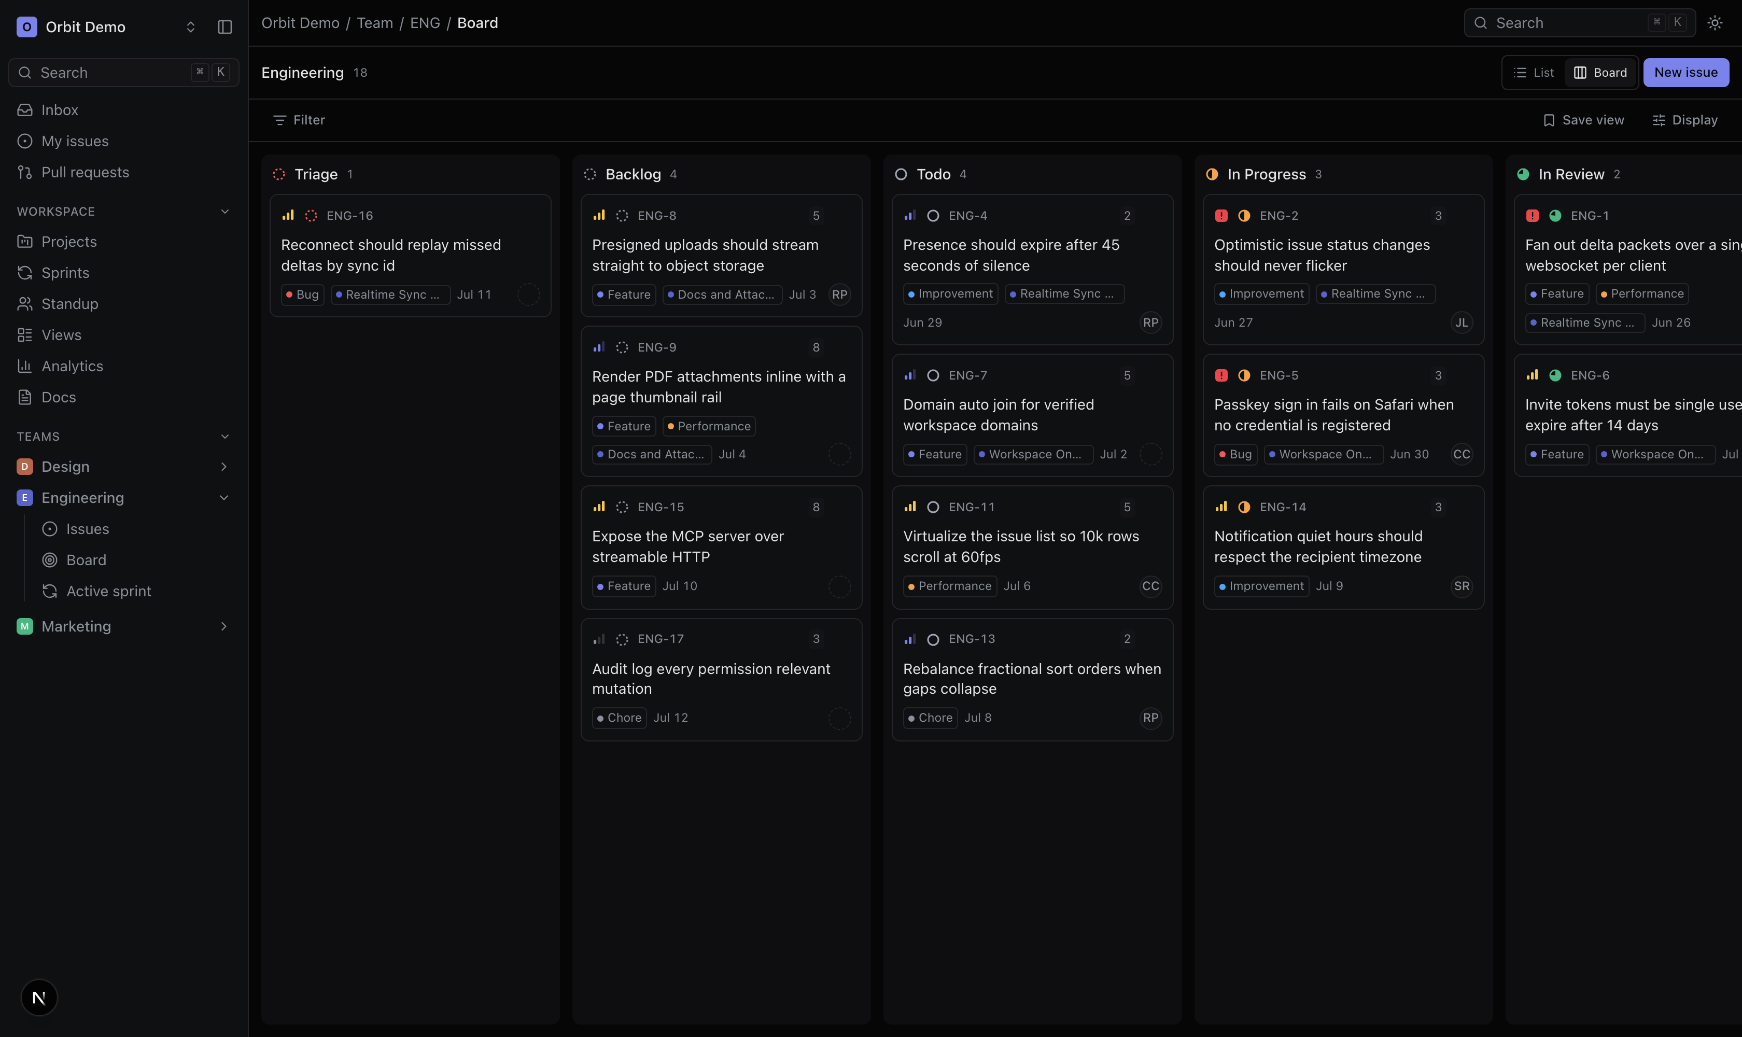Click the ENG-1 in-review status icon
Screen dimensions: 1742x1037
(1555, 216)
